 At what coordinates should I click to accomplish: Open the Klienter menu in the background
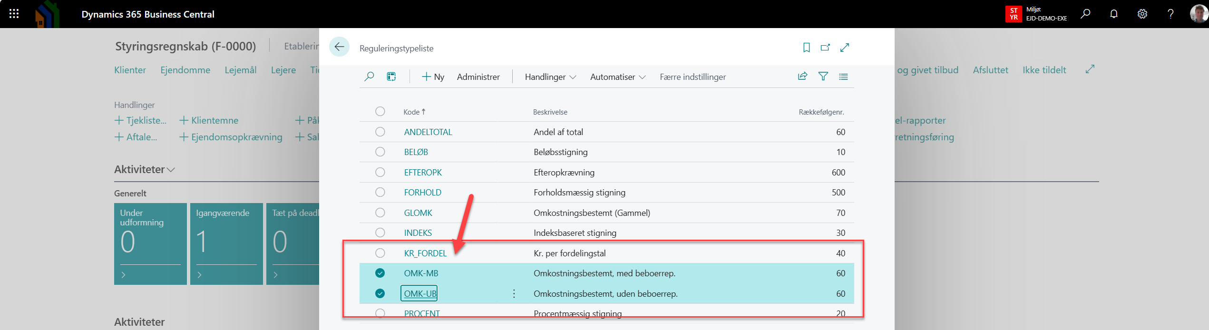[x=130, y=70]
